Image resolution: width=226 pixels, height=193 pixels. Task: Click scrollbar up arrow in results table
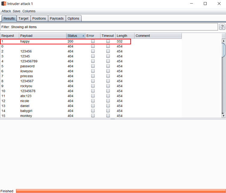223,41
